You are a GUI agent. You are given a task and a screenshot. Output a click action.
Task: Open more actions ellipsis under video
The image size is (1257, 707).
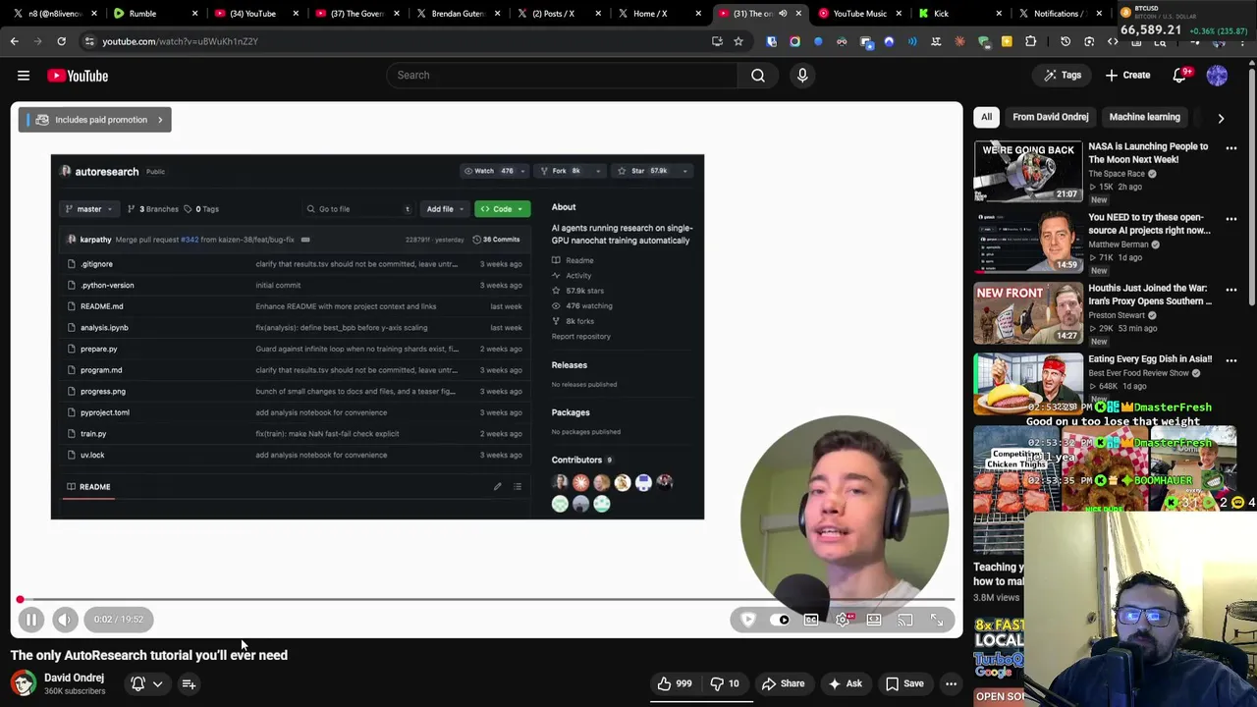click(x=951, y=683)
